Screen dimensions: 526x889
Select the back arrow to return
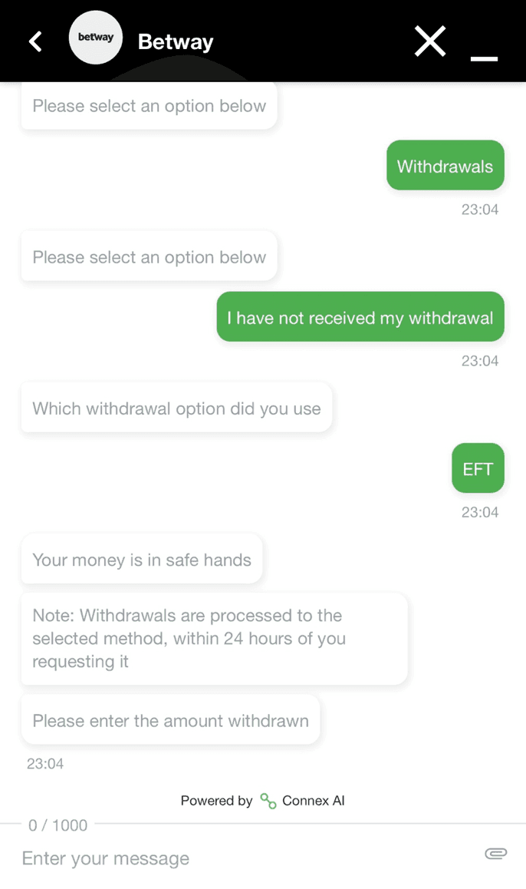pos(35,41)
